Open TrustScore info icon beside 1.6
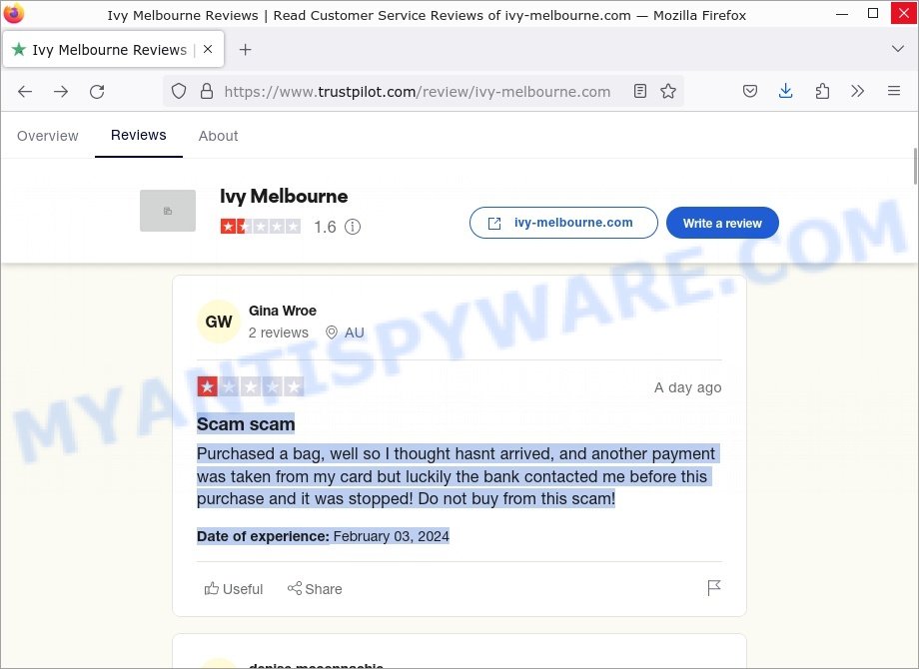 coord(353,227)
